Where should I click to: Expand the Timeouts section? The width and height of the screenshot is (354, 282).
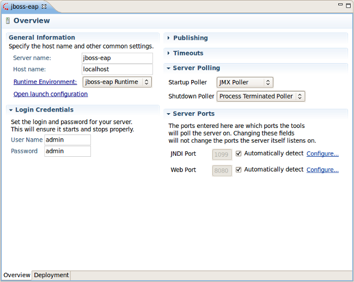(168, 53)
